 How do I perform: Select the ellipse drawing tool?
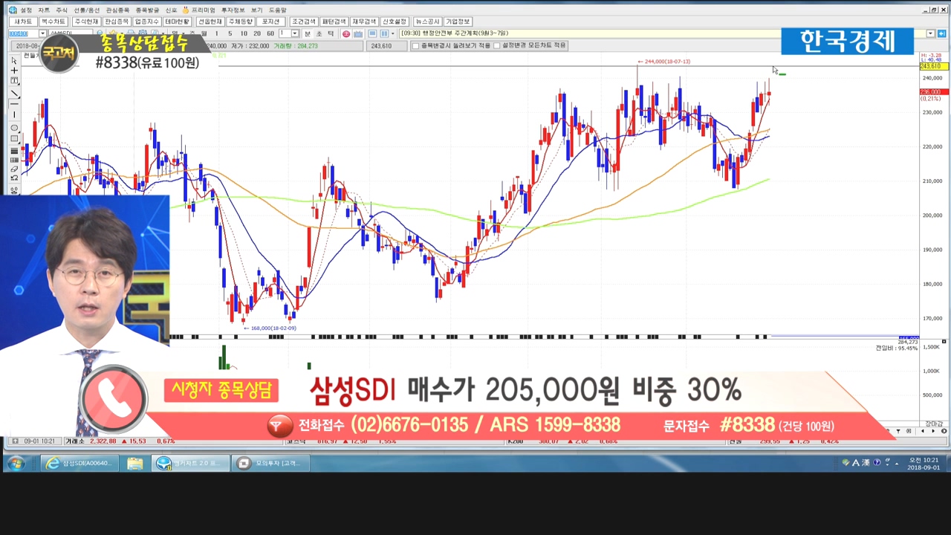tap(14, 128)
